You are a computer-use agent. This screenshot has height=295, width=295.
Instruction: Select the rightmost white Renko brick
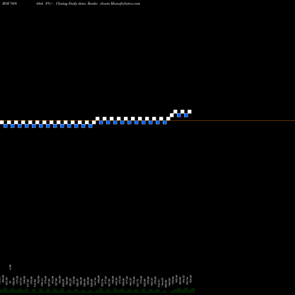(189, 112)
